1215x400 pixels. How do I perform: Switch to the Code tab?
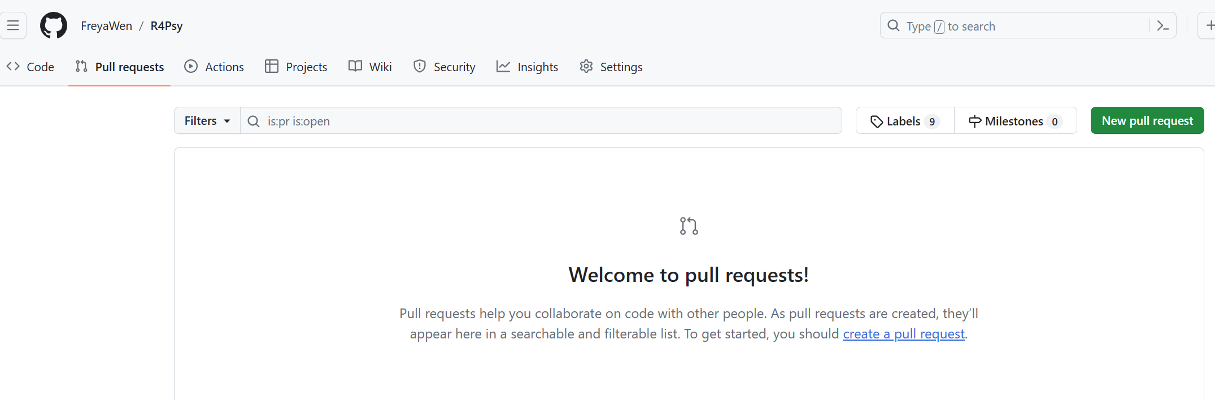[31, 67]
